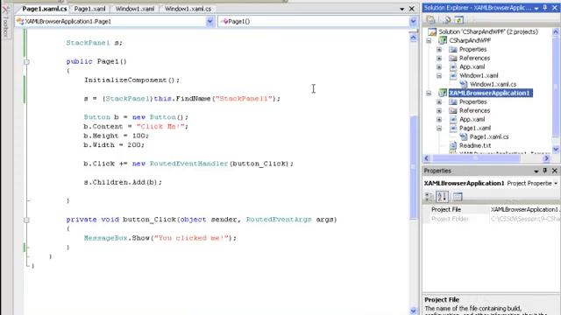The height and width of the screenshot is (315, 561).
Task: Click the code editor vertical scroll thumb
Action: [413, 167]
